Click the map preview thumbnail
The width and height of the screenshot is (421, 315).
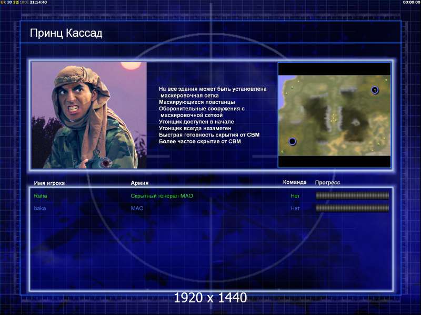coord(334,115)
